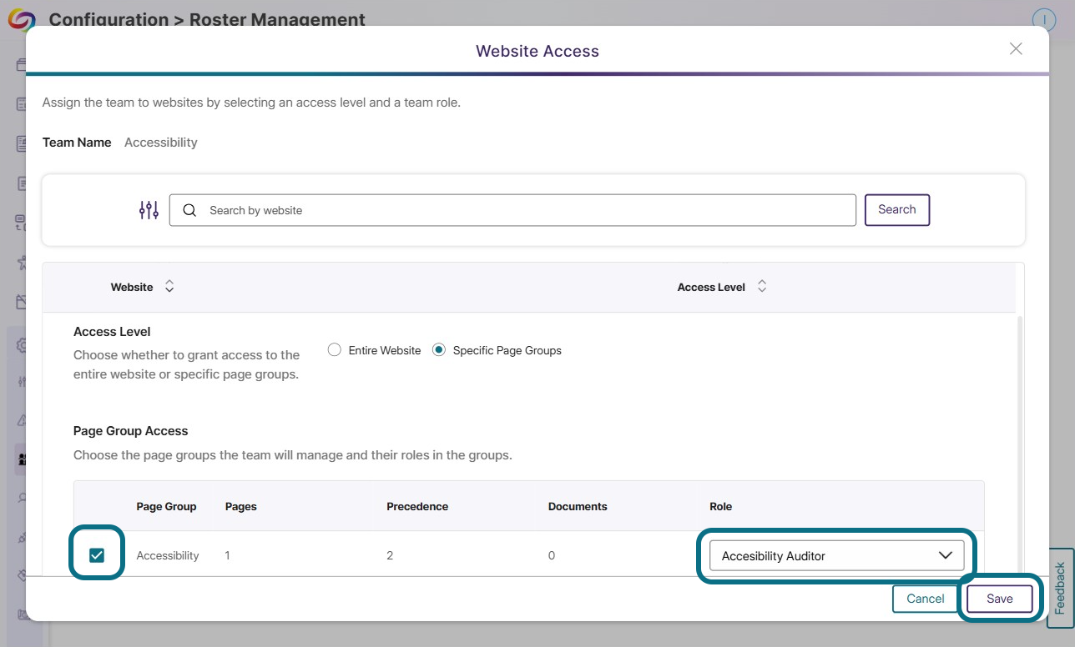The image size is (1075, 647).
Task: Save the website access settings
Action: click(x=1000, y=599)
